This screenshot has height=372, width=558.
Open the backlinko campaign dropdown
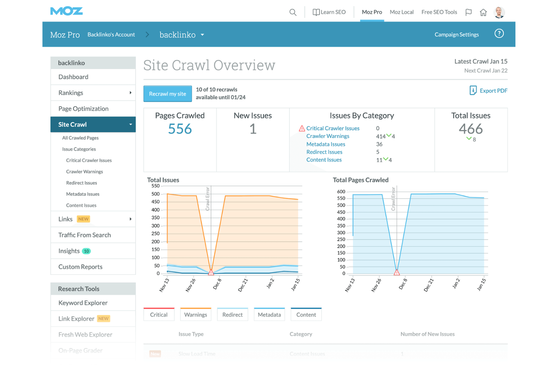pos(202,35)
